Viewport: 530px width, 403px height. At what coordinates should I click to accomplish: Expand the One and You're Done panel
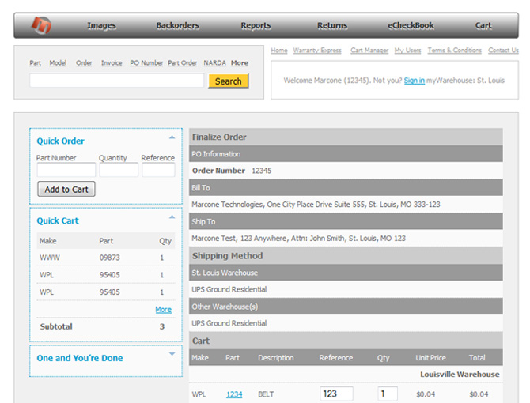[172, 354]
